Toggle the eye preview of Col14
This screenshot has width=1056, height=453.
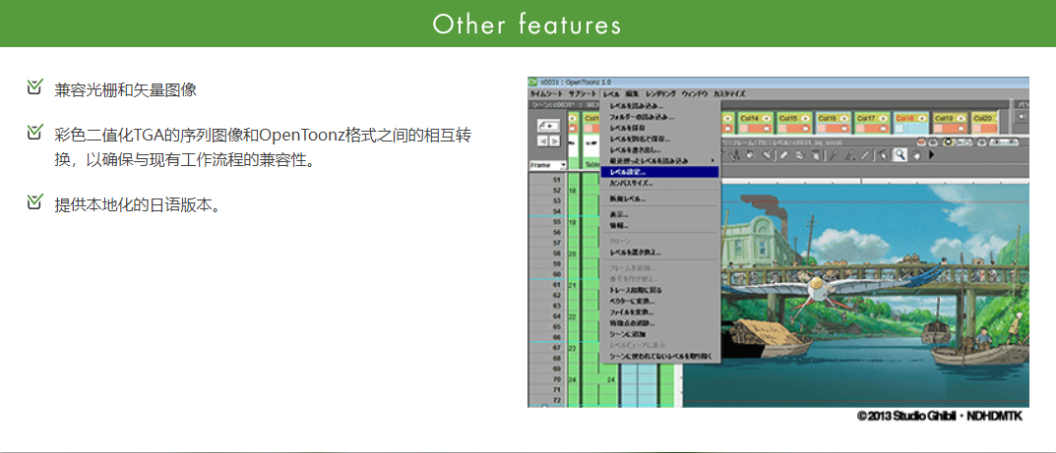click(767, 118)
